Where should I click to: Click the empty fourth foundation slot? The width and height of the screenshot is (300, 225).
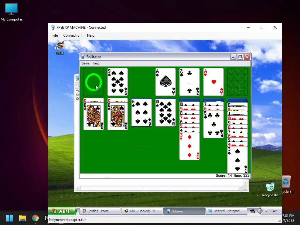237,82
